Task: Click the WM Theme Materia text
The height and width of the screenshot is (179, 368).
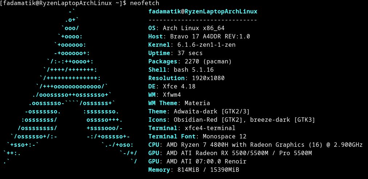Action: (x=179, y=103)
